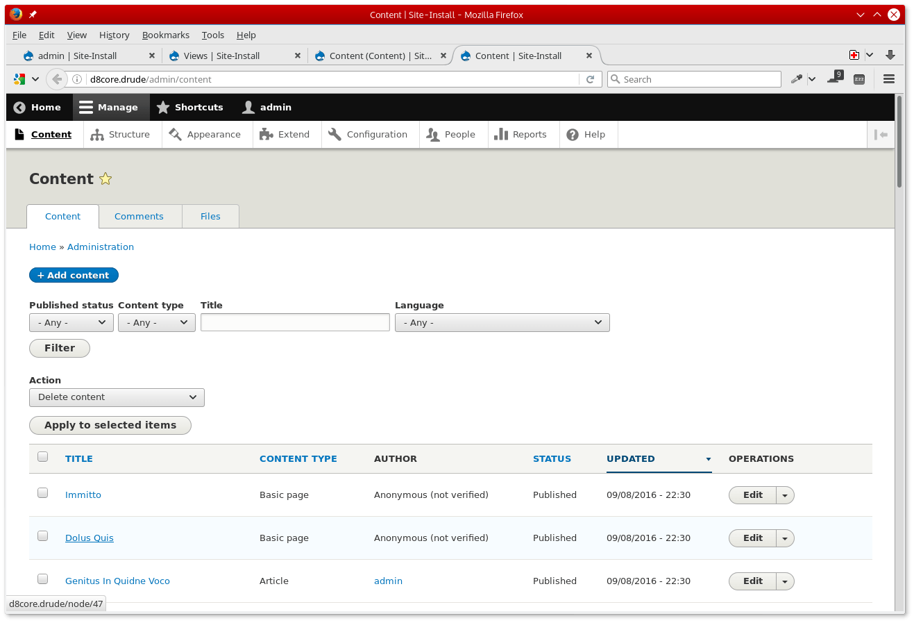The width and height of the screenshot is (914, 623).
Task: Open the Firefox hamburger menu
Action: pyautogui.click(x=889, y=79)
